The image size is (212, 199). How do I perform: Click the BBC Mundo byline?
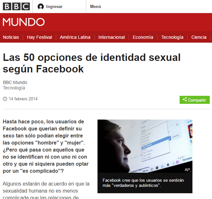[15, 82]
